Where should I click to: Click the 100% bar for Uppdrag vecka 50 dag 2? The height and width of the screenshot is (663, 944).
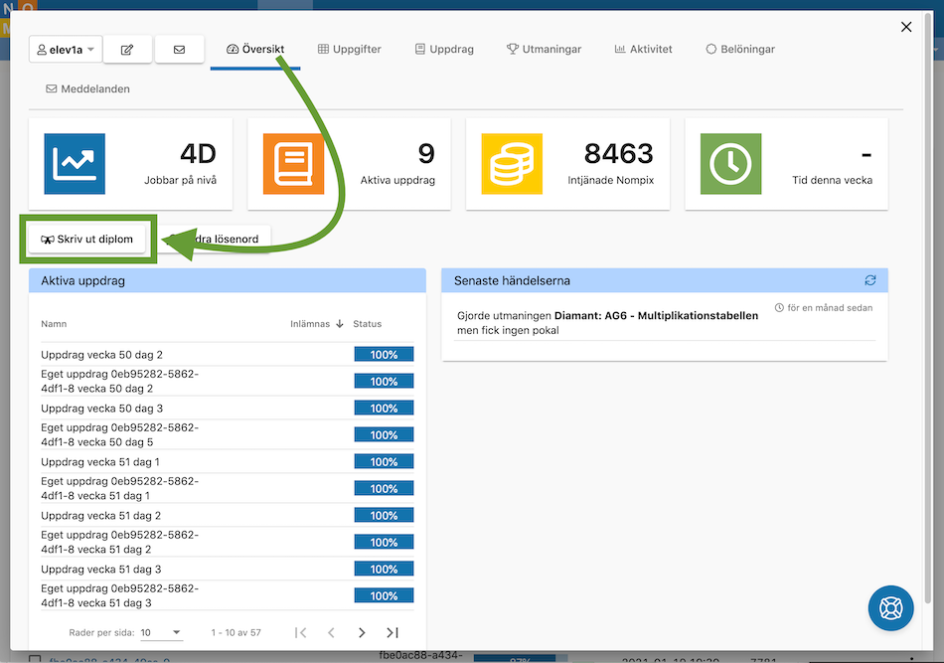[385, 355]
